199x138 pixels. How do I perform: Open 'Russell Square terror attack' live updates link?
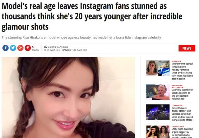(x=182, y=114)
